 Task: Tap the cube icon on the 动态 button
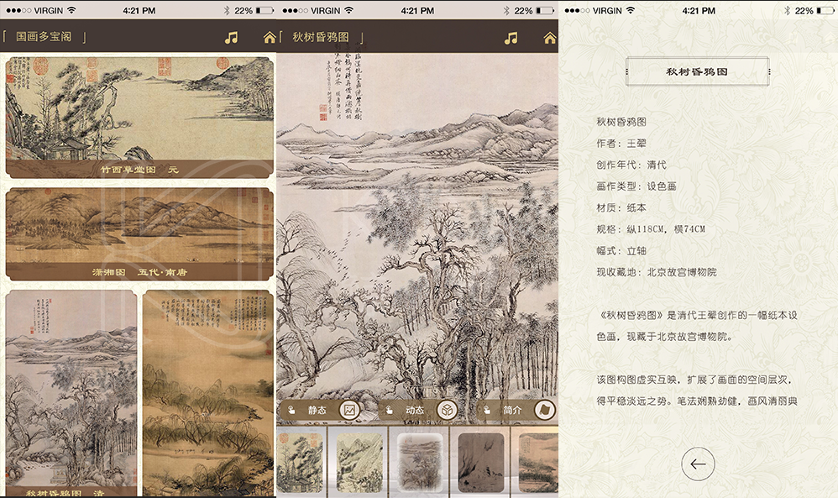(x=448, y=410)
